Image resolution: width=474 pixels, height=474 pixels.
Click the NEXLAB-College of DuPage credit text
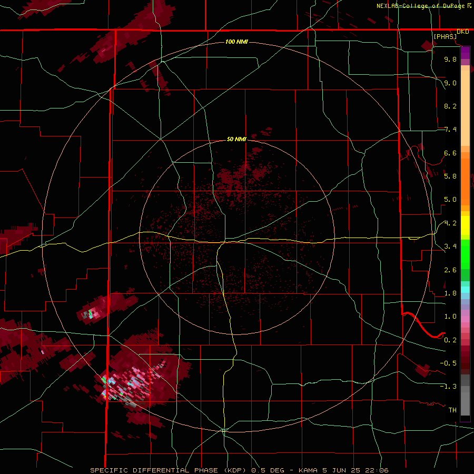pos(421,6)
